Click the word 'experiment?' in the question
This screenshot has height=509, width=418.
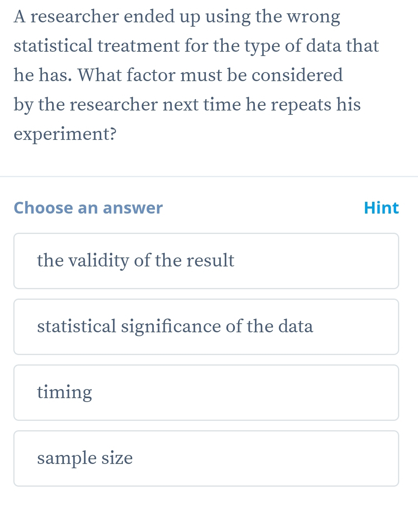[65, 134]
